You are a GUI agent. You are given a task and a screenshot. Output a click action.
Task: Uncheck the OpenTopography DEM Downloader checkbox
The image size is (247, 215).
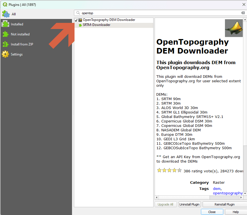point(76,20)
